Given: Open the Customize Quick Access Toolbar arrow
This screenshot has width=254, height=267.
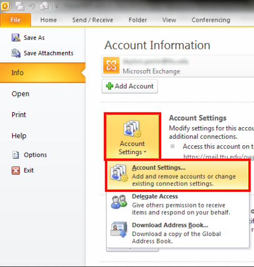Looking at the screenshot, I should [57, 7].
